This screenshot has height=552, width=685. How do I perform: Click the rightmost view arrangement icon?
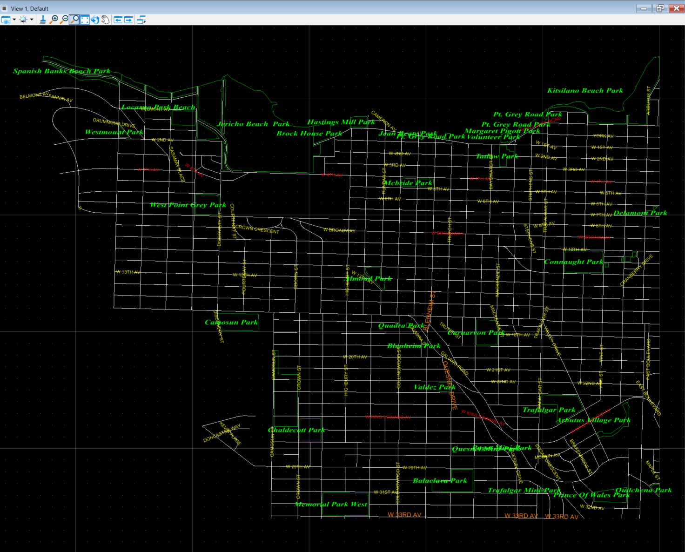click(x=141, y=20)
